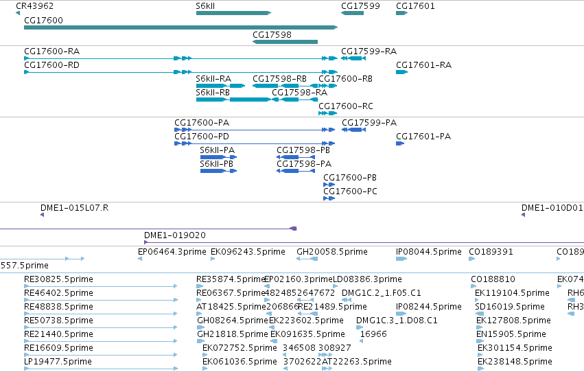This screenshot has width=584, height=372.
Task: Select the EP06464.3prime EST label
Action: pyautogui.click(x=172, y=252)
